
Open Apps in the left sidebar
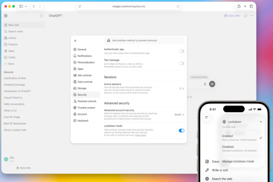click(x=24, y=51)
